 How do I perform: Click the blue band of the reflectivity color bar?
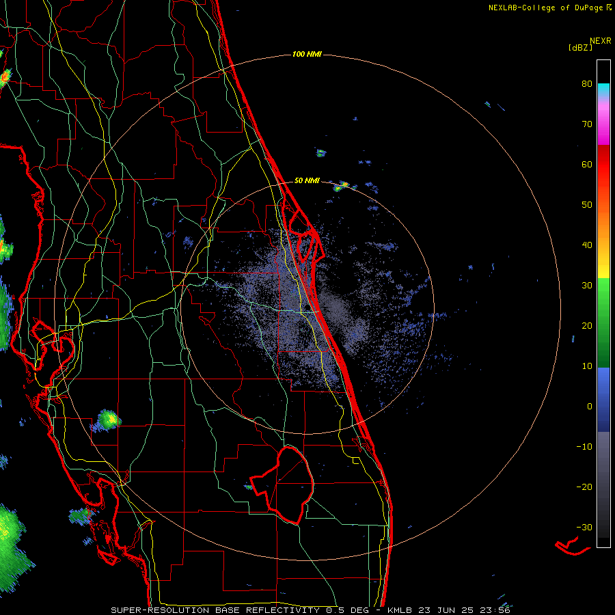tap(603, 400)
